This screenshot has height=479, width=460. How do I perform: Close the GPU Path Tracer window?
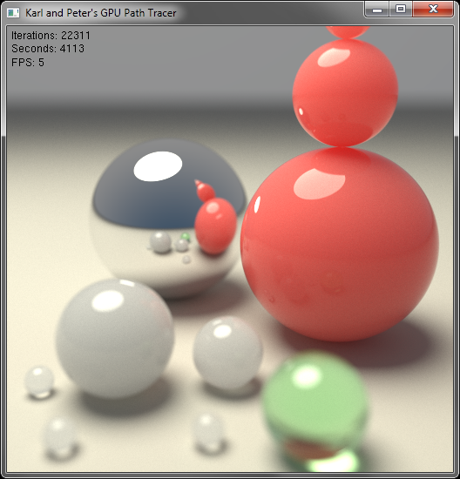point(433,10)
